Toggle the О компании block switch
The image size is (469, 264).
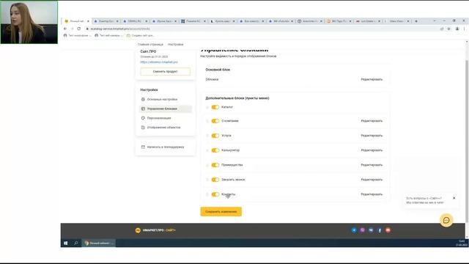pyautogui.click(x=215, y=121)
